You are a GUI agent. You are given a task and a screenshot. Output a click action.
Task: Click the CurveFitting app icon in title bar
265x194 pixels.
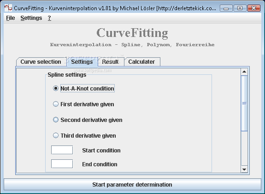pyautogui.click(x=8, y=8)
